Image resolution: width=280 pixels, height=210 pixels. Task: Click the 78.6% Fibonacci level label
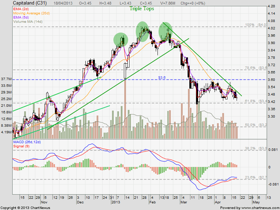(256, 68)
